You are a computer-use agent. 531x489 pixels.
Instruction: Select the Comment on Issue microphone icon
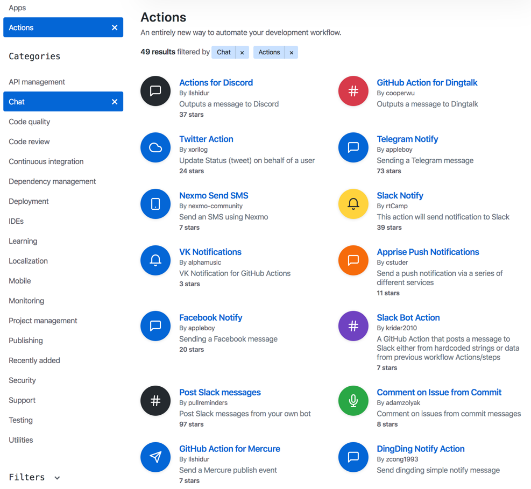pos(353,401)
